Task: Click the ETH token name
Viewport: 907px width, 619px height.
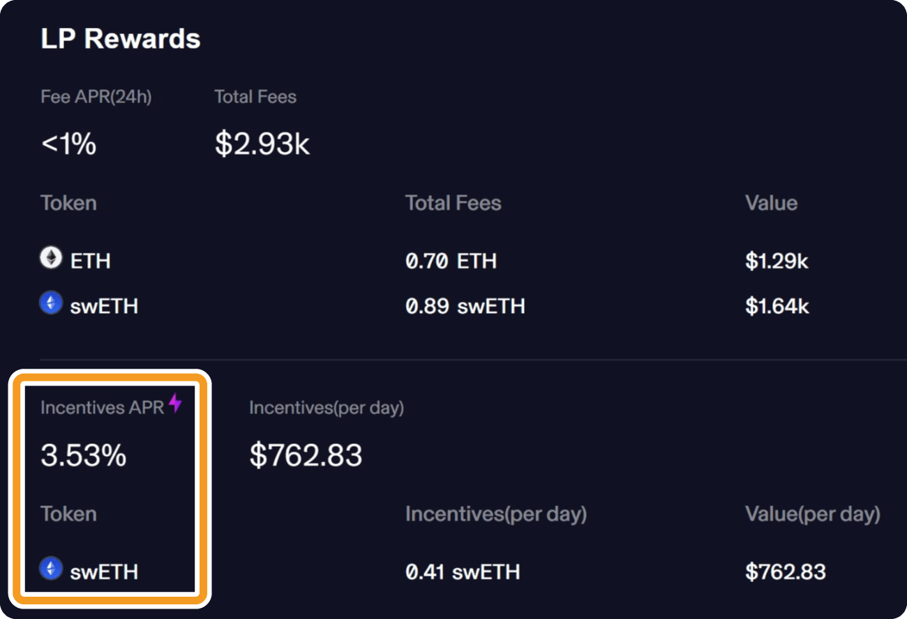Action: [x=91, y=261]
